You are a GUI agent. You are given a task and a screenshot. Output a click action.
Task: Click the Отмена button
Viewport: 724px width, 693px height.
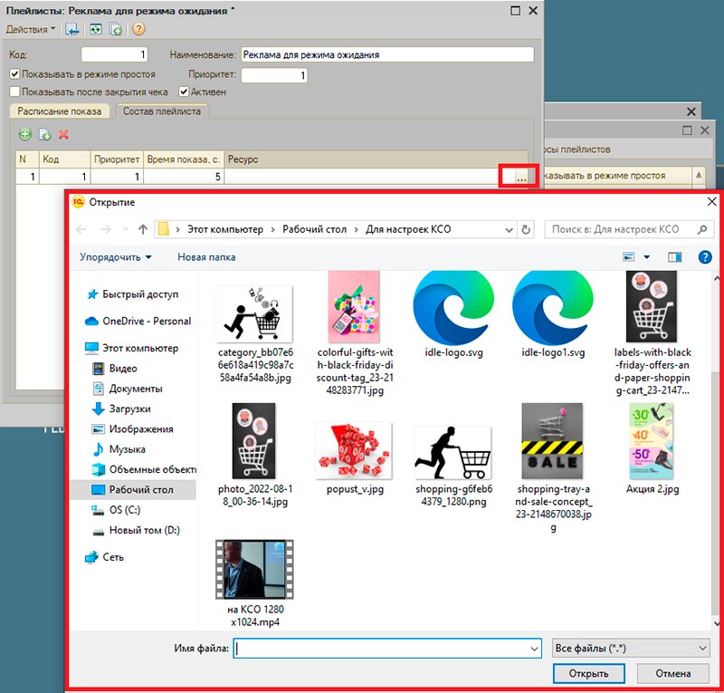pyautogui.click(x=673, y=674)
